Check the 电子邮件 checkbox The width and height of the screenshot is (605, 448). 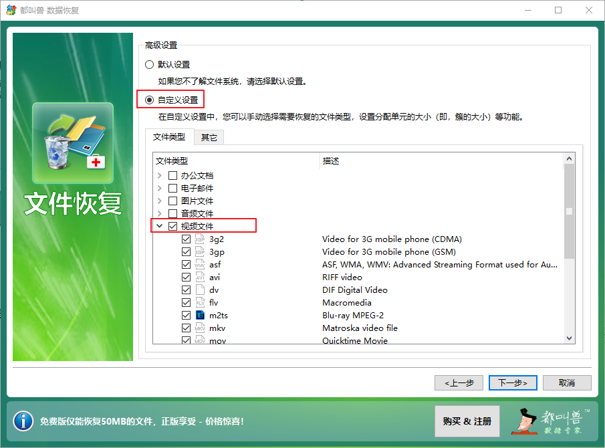[x=173, y=189]
